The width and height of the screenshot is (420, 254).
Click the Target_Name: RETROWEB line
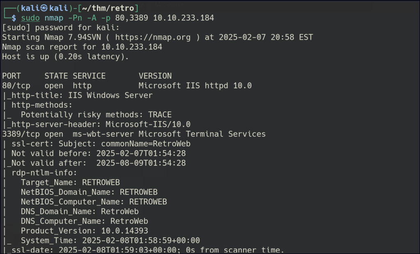70,182
